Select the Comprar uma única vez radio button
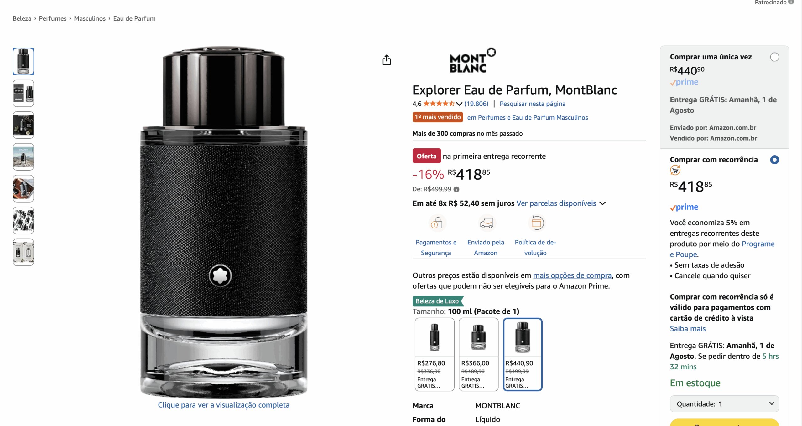802x426 pixels. coord(774,57)
